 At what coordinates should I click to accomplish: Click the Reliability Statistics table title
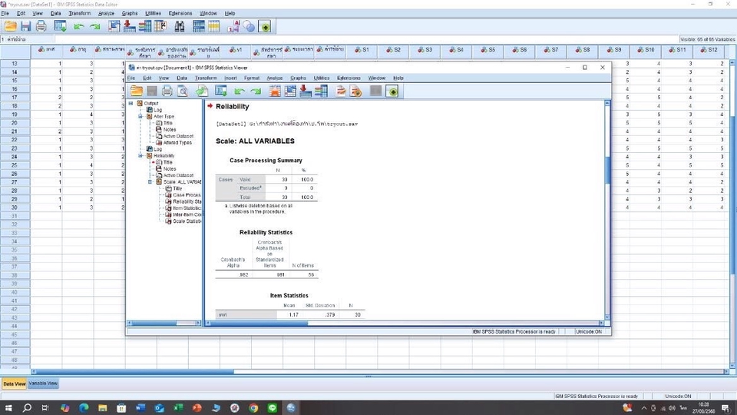coord(266,232)
